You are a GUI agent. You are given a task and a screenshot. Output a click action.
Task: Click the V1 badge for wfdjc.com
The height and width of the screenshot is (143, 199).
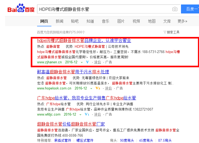pos(87,114)
